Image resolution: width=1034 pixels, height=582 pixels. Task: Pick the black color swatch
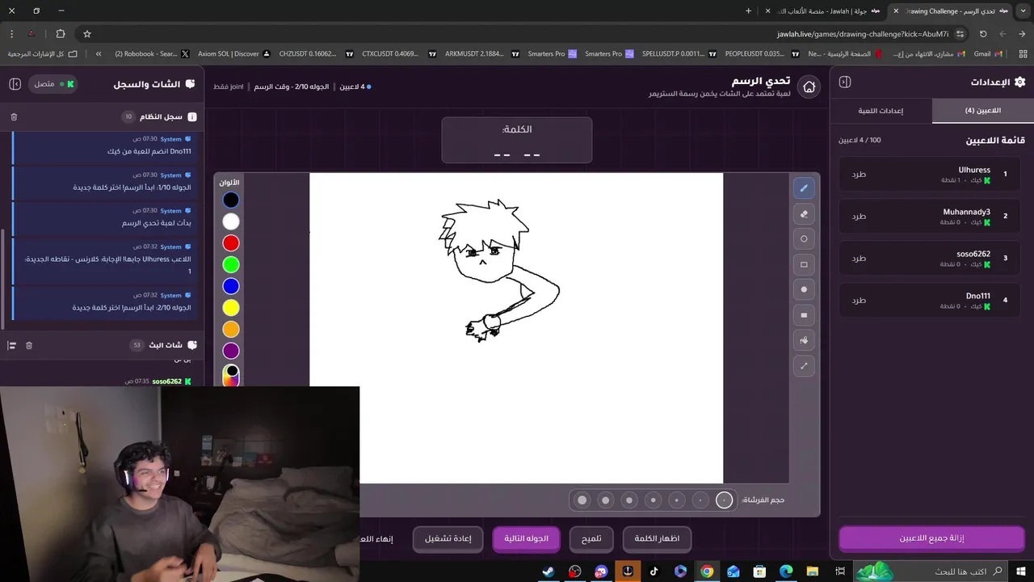231,200
